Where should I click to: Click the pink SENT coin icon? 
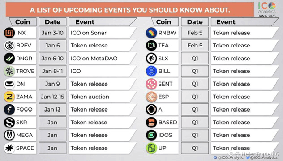click(x=151, y=84)
